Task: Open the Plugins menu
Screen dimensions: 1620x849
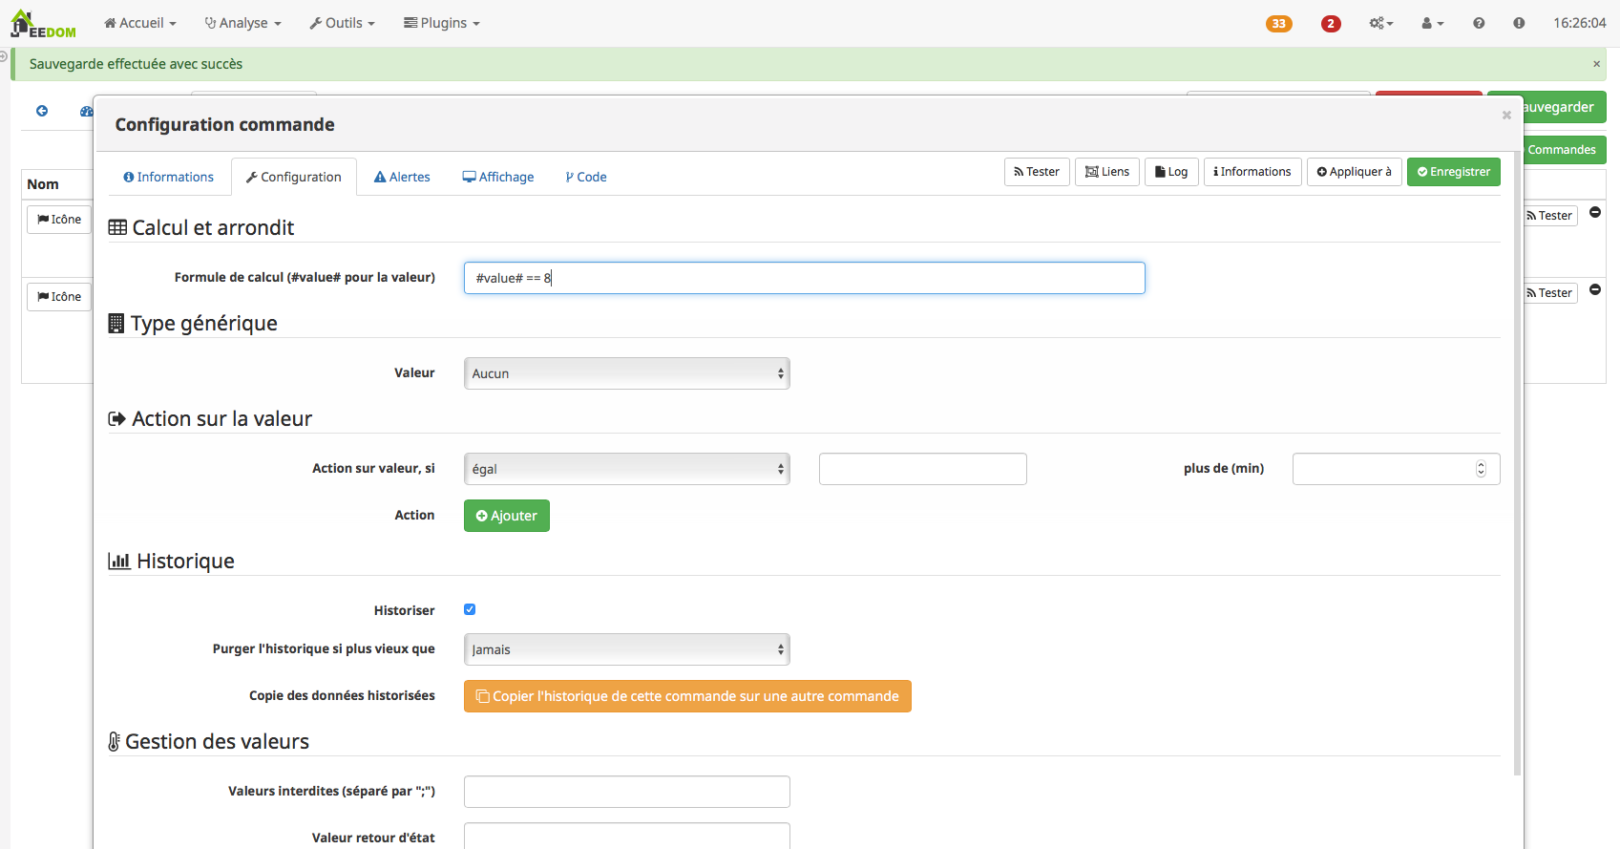Action: 442,23
